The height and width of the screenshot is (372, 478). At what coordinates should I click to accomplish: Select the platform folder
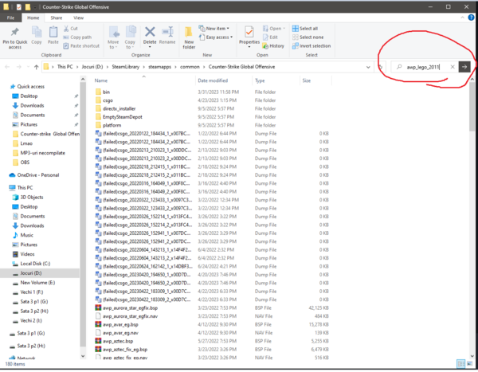(112, 125)
